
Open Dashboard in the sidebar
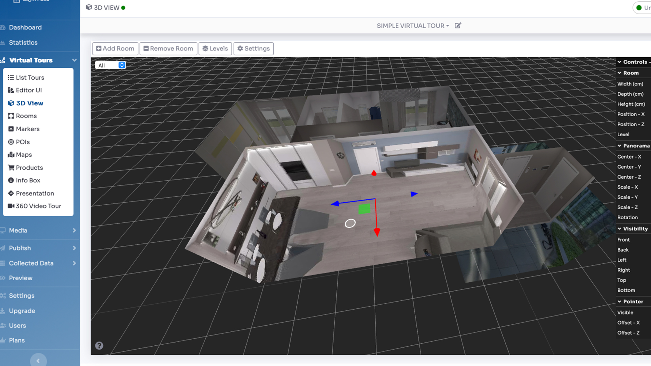pos(25,27)
